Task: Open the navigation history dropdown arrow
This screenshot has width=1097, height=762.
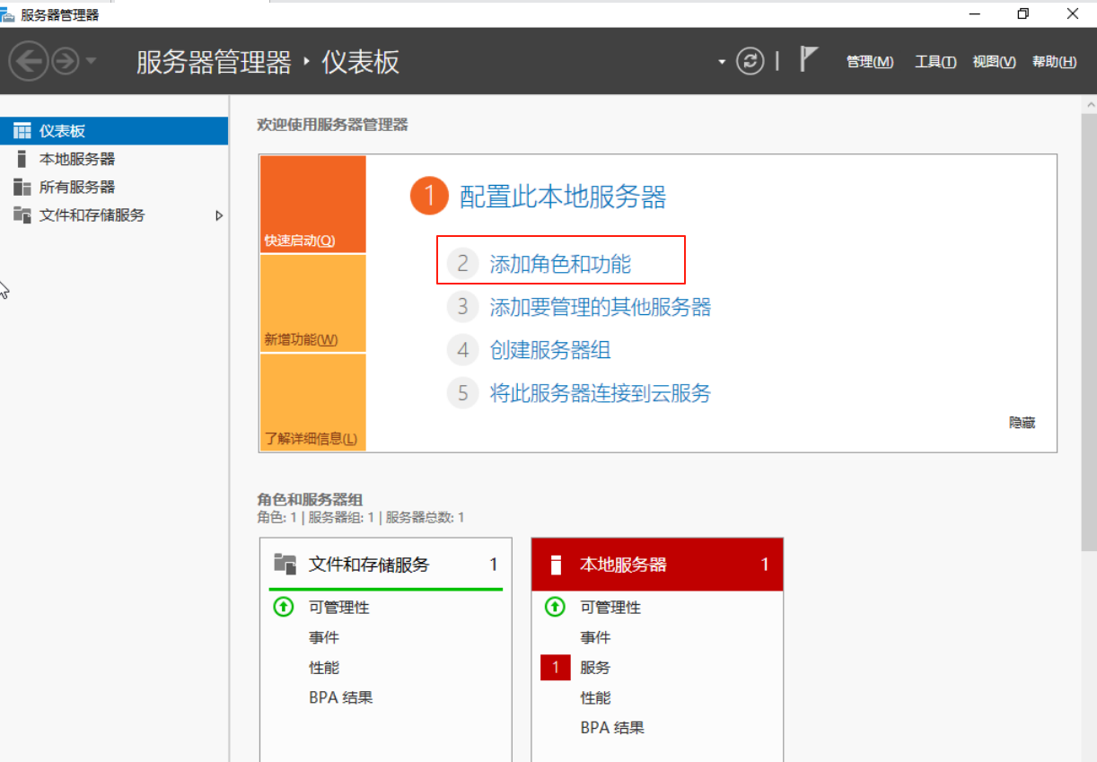Action: click(91, 62)
